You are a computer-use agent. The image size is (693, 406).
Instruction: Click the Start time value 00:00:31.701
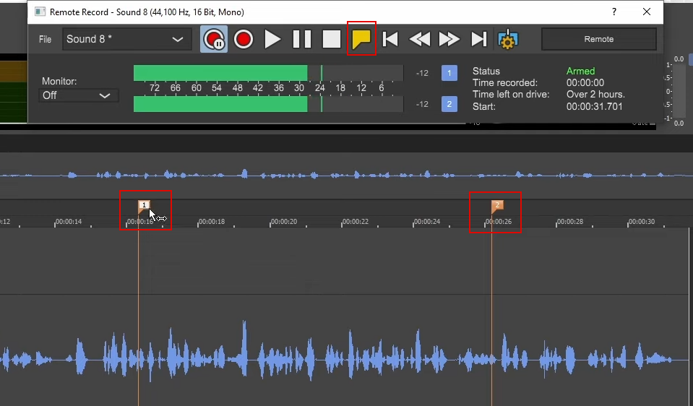point(594,106)
